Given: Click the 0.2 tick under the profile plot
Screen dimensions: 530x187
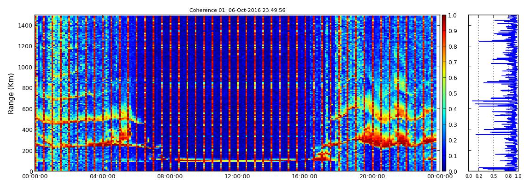Looking at the screenshot, I should [x=479, y=176].
